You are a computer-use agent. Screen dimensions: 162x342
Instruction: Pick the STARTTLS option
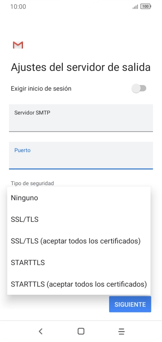coord(79,262)
